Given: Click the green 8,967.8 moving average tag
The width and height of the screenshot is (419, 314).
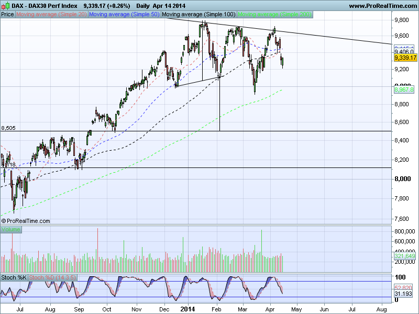Looking at the screenshot, I should (x=404, y=89).
